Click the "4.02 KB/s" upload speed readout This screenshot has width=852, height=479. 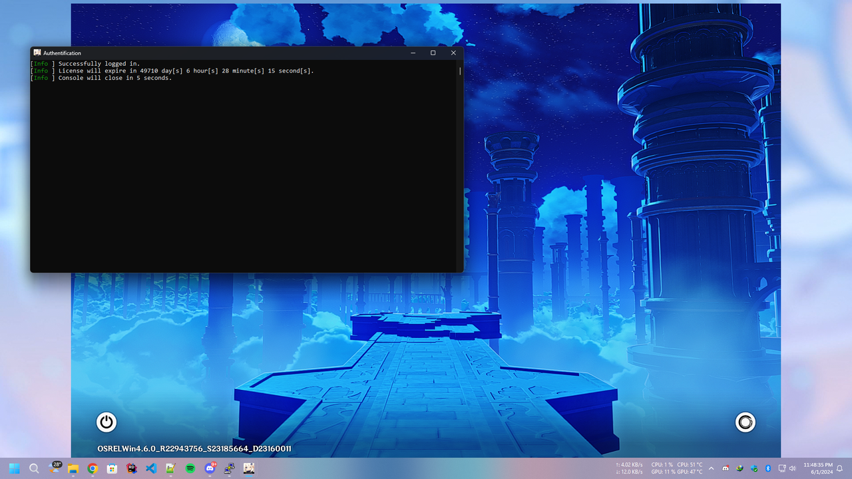(x=630, y=464)
